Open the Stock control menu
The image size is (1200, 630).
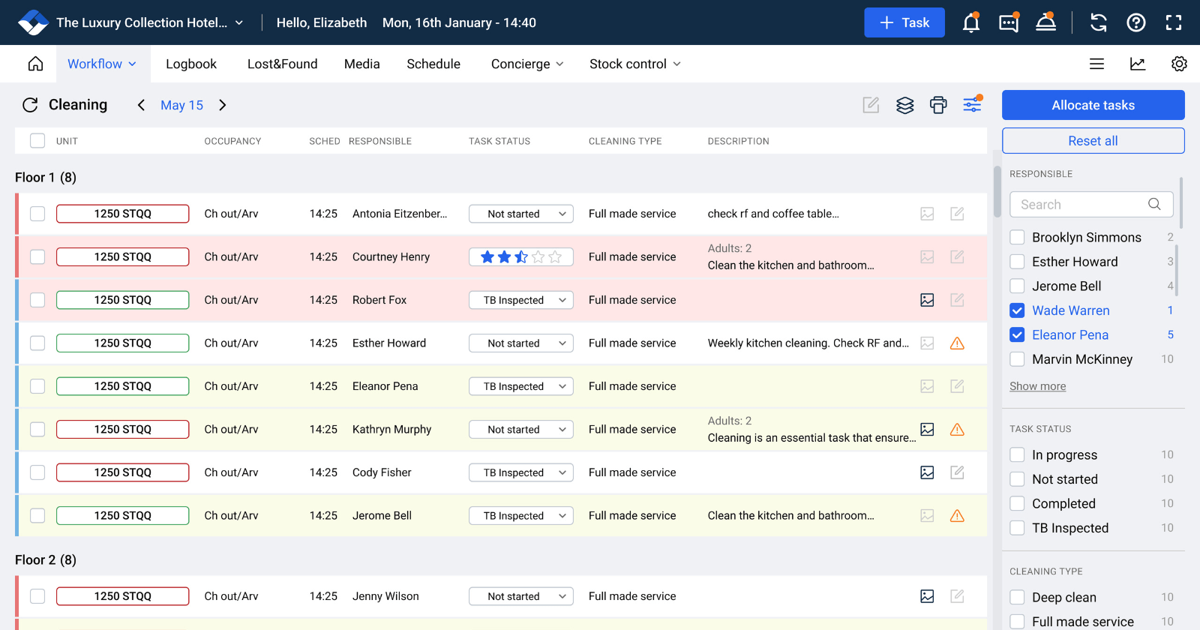point(634,64)
